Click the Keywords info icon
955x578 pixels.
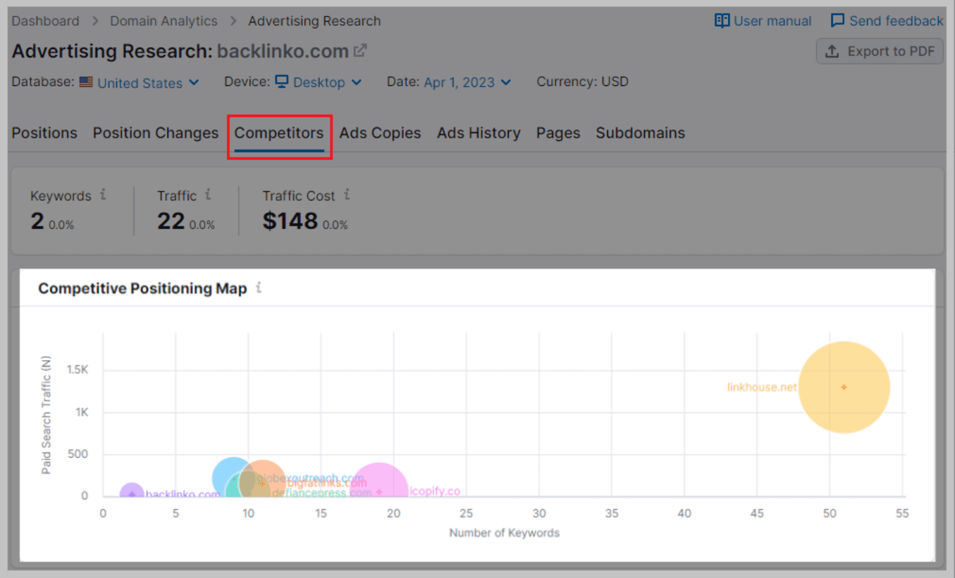103,195
